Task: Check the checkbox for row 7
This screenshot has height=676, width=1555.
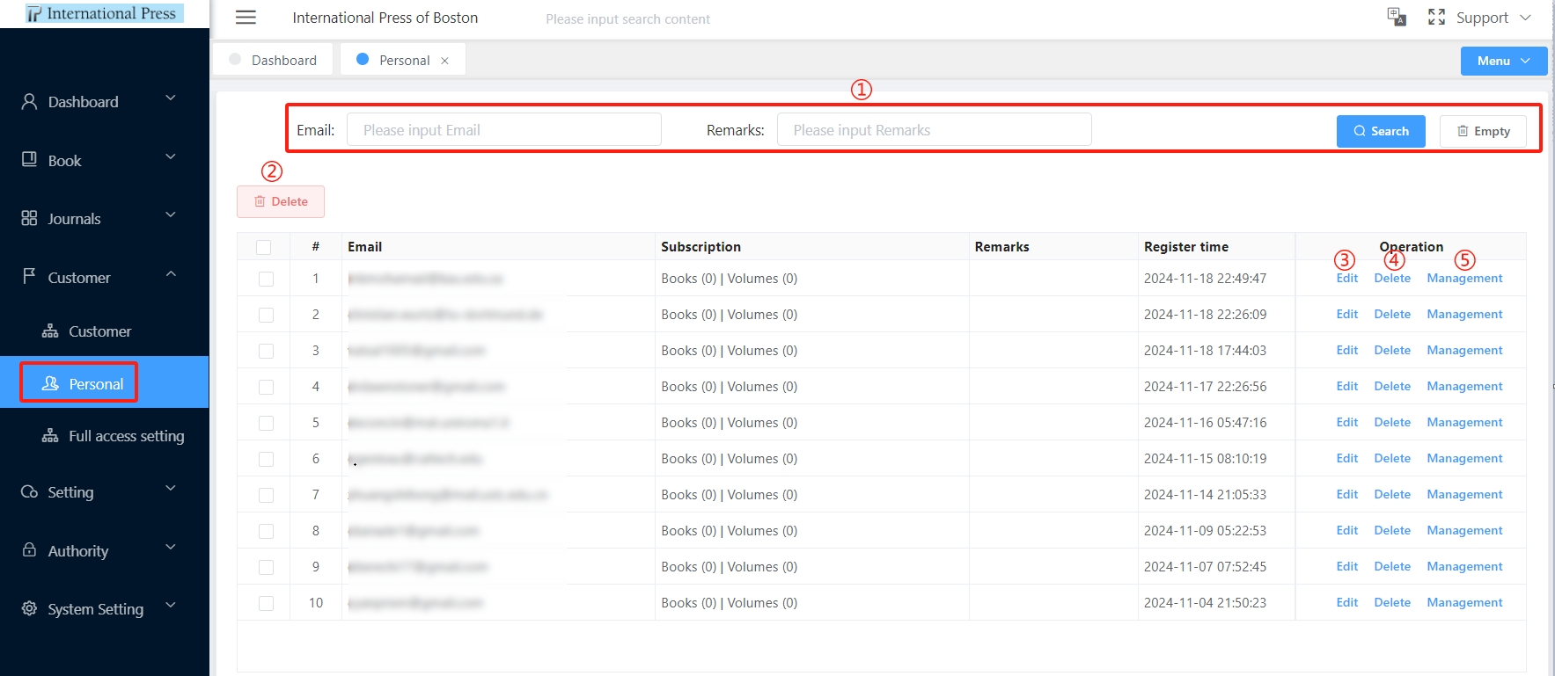Action: coord(266,495)
